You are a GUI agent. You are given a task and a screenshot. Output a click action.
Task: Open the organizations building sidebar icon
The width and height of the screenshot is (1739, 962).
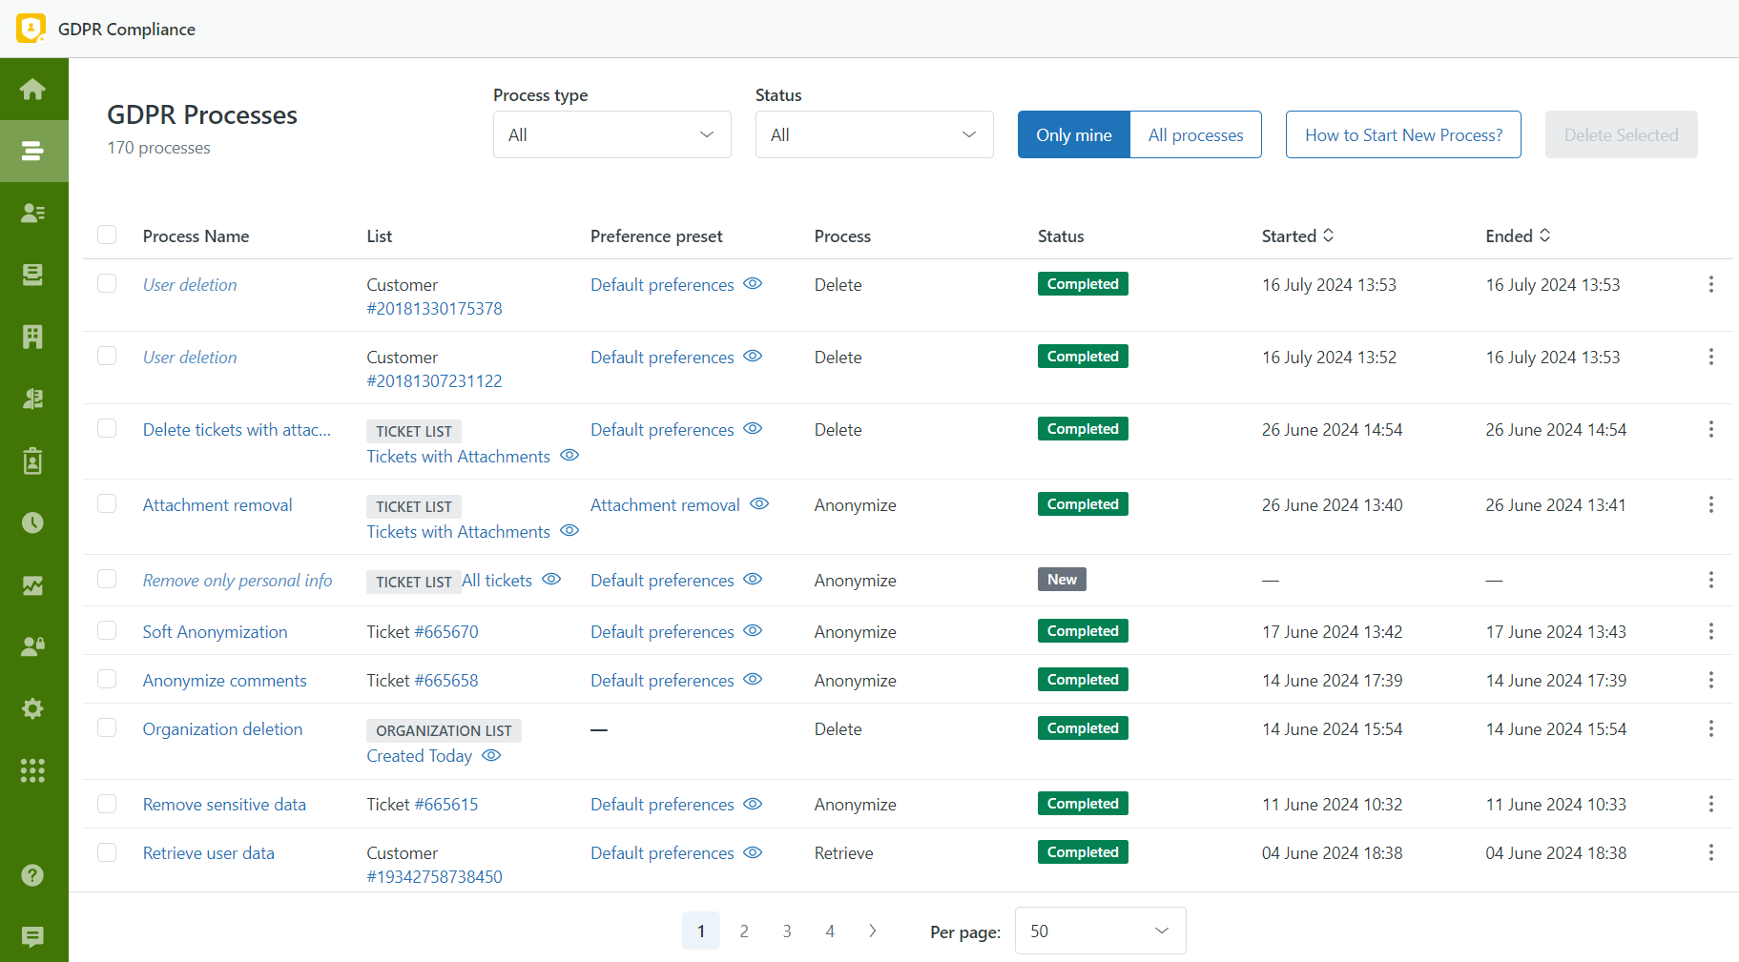(x=33, y=337)
